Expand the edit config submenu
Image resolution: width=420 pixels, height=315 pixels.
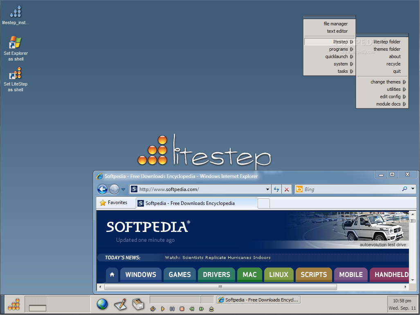[x=382, y=97]
